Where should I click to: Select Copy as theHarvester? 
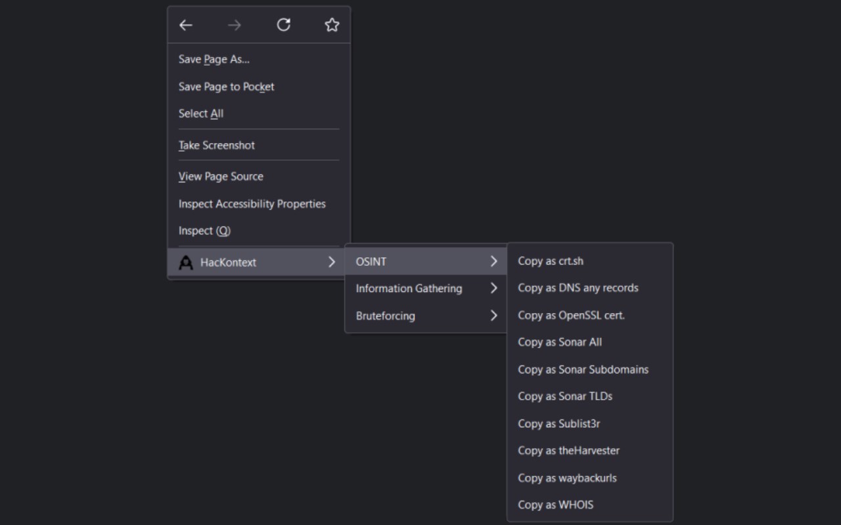tap(568, 450)
